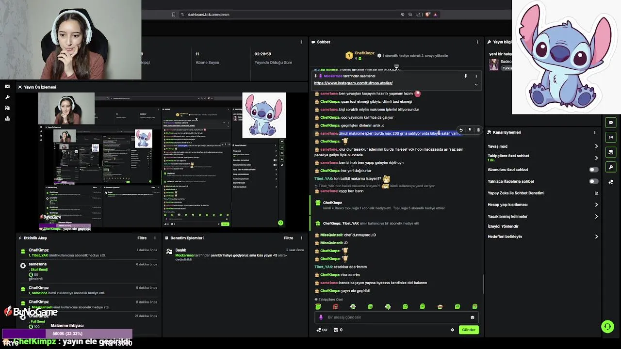Open the pinned message three-dot options
621x349 pixels.
pyautogui.click(x=476, y=76)
